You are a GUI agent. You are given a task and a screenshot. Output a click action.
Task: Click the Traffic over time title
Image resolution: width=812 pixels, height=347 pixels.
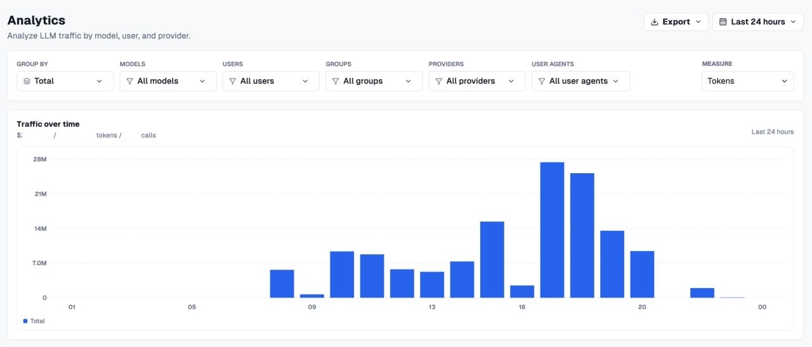point(48,124)
